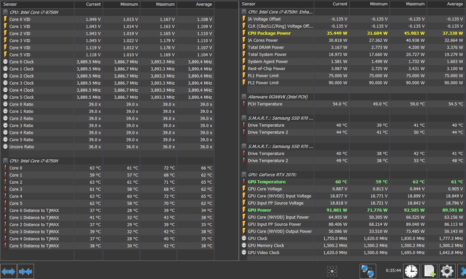This screenshot has height=279, width=466.
Task: Select the GPU Temperature row
Action: click(x=266, y=182)
